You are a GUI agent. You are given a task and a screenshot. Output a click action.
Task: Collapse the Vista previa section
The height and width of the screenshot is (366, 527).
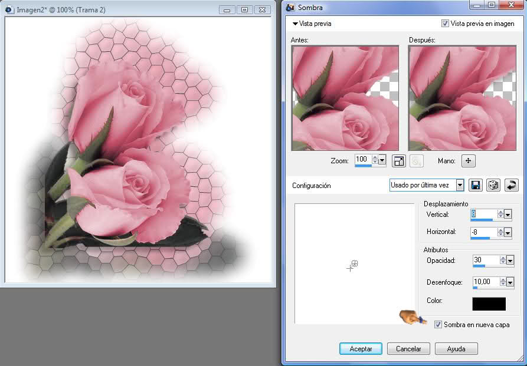tap(295, 24)
